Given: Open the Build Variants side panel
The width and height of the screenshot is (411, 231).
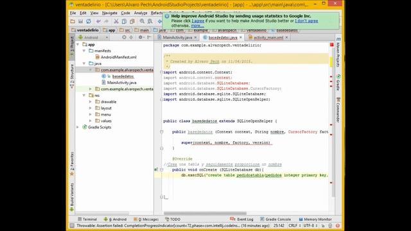Looking at the screenshot, I should pos(72,197).
